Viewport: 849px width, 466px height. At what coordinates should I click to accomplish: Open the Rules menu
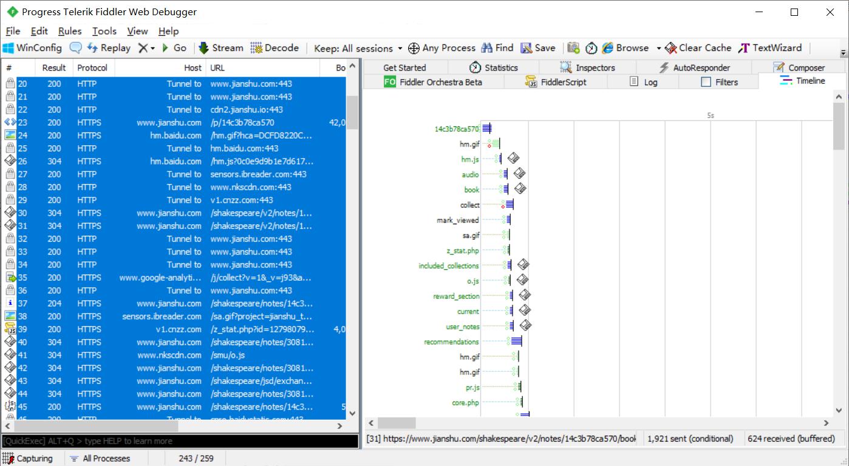[70, 31]
